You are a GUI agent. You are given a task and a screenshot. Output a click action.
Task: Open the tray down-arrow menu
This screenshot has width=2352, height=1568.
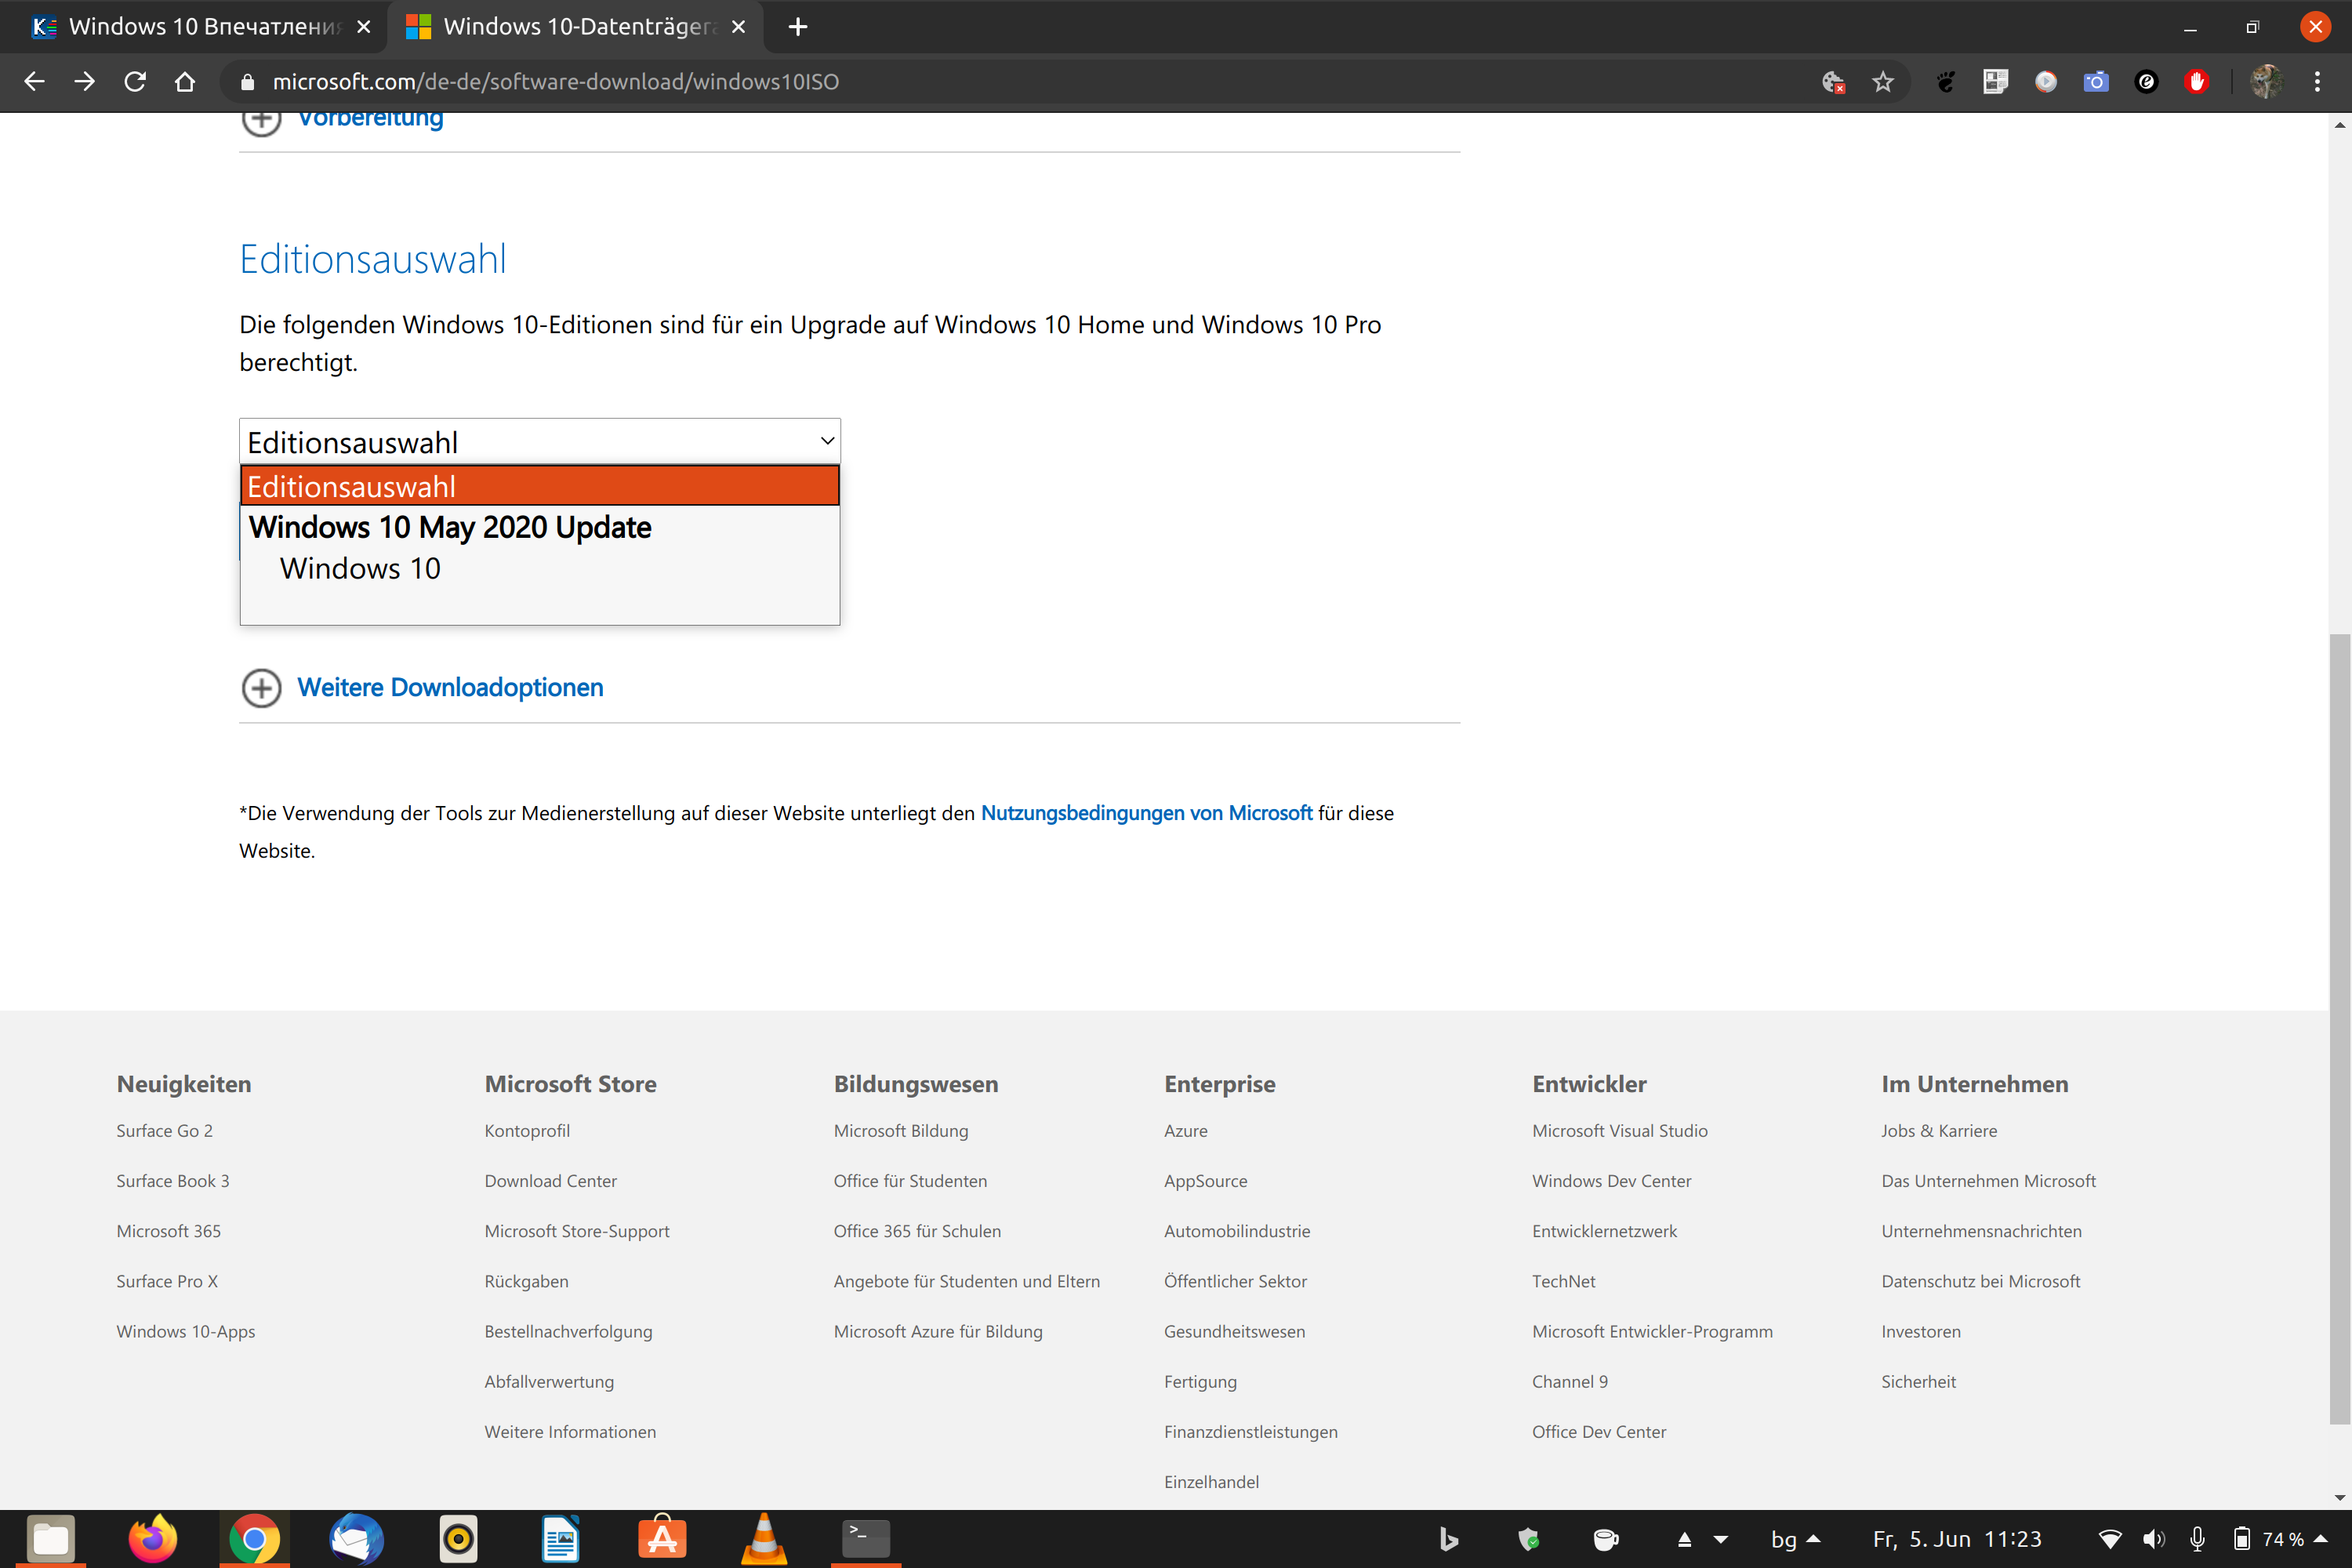pyautogui.click(x=1721, y=1539)
